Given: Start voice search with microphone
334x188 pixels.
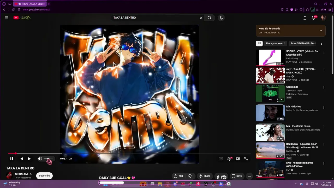Looking at the screenshot, I should [221, 18].
